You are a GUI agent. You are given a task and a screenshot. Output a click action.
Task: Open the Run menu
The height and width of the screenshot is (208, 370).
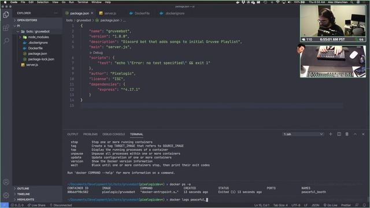pyautogui.click(x=71, y=2)
